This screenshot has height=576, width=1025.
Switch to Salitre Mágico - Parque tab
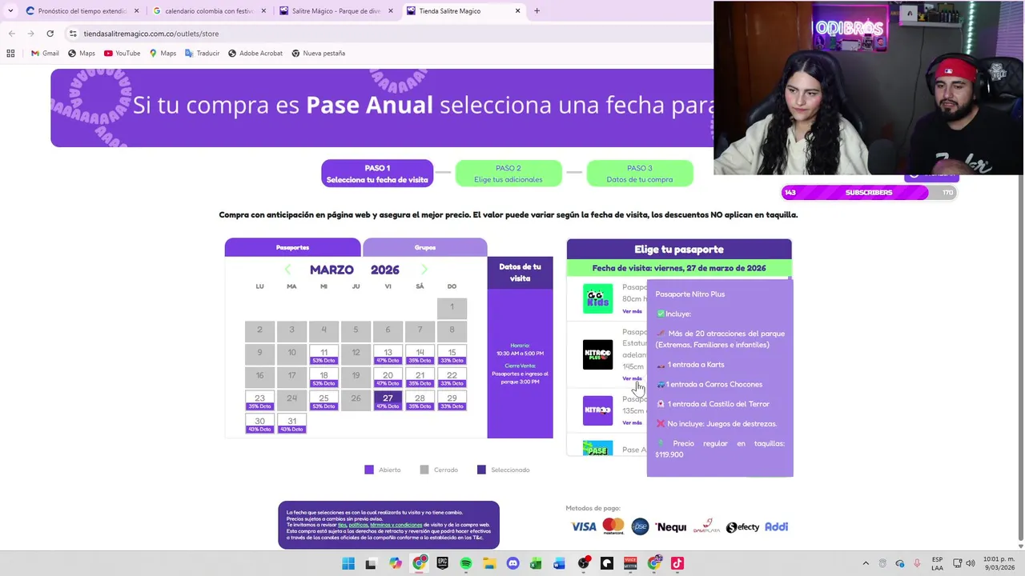[x=336, y=11]
